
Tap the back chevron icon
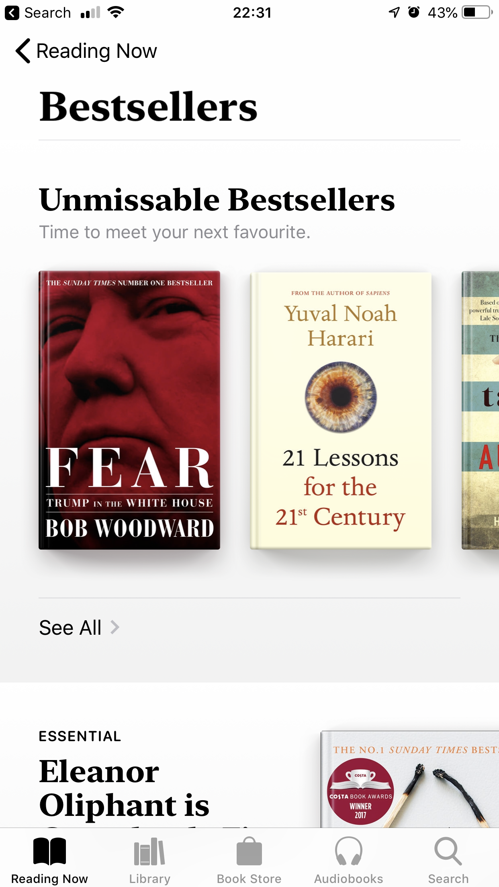[x=23, y=51]
